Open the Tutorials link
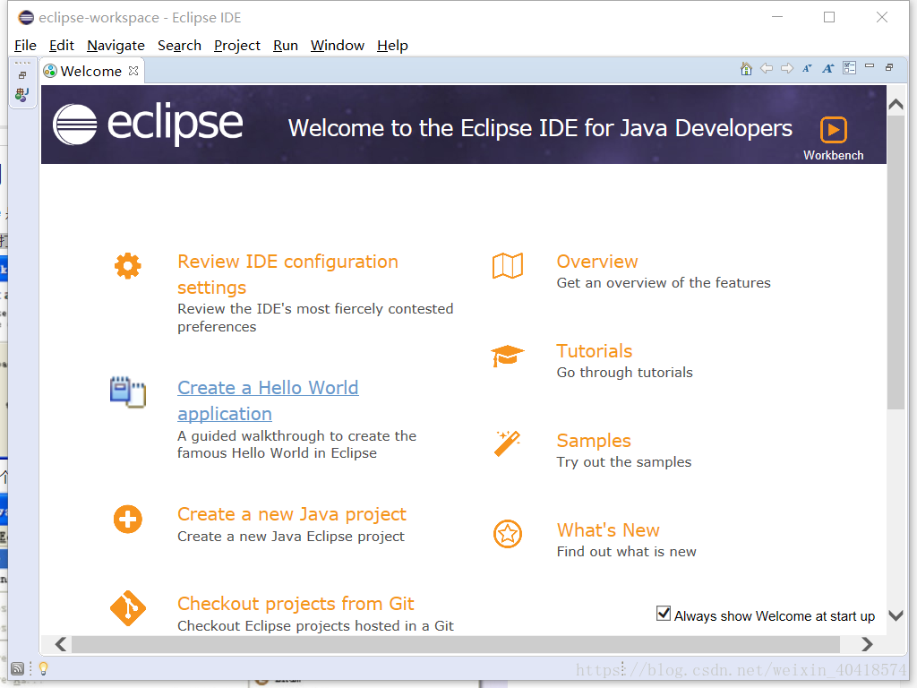This screenshot has height=688, width=917. click(595, 351)
